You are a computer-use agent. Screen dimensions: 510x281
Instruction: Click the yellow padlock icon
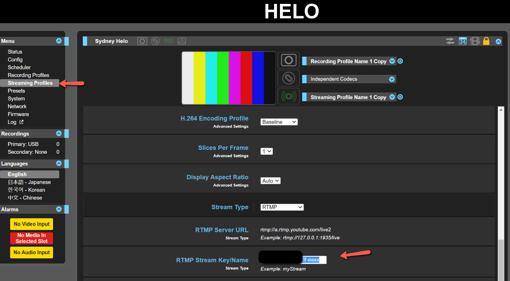point(486,41)
